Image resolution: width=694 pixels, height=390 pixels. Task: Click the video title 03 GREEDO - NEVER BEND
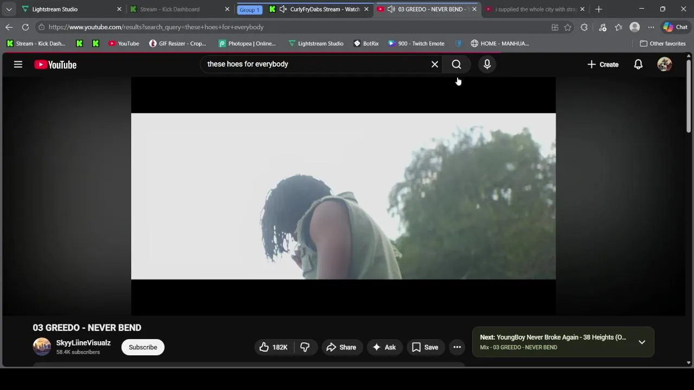pos(87,328)
